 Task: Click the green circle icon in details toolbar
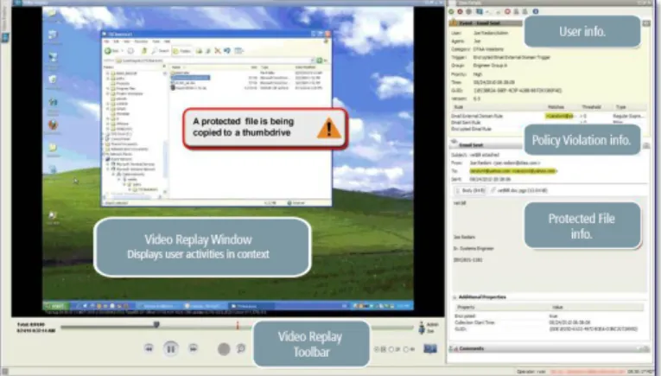click(452, 12)
